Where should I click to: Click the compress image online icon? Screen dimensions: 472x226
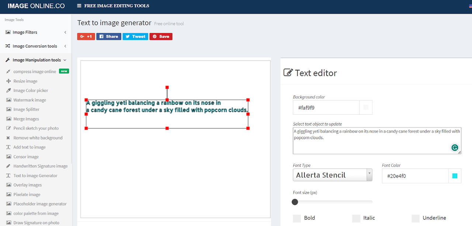8,72
